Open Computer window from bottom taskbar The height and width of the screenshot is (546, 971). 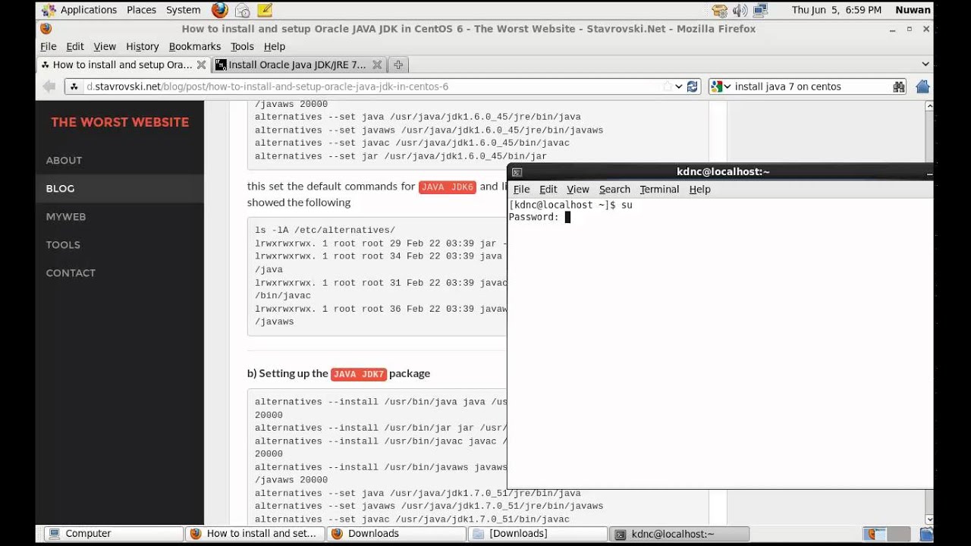coord(114,534)
